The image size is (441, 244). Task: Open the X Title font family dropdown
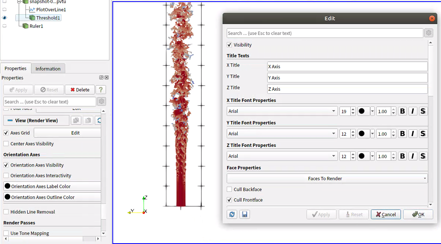point(282,112)
